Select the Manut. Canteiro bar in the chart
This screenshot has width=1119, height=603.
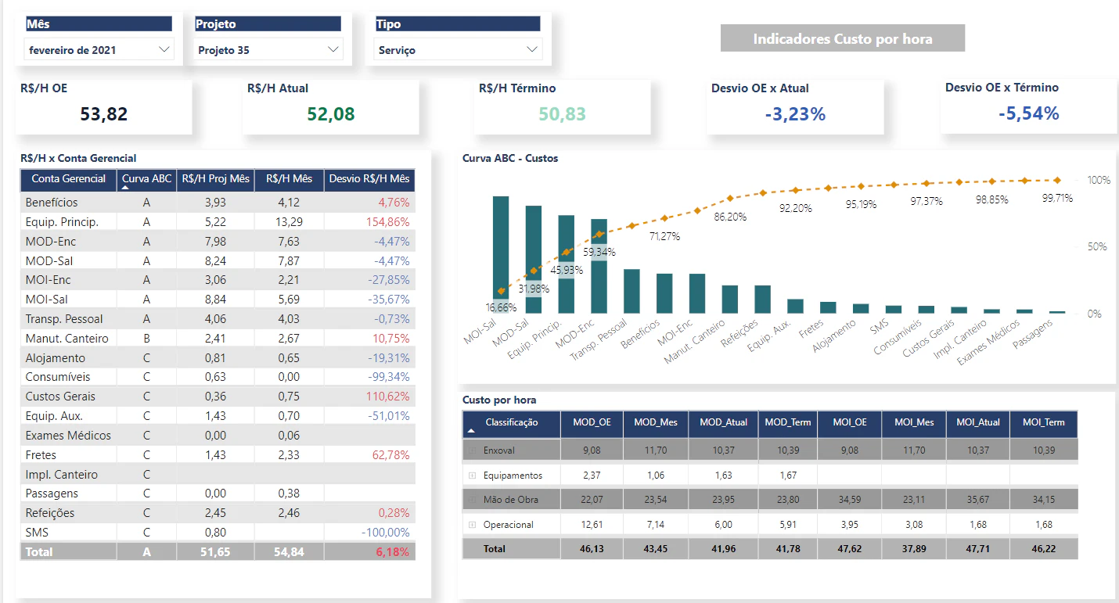730,300
